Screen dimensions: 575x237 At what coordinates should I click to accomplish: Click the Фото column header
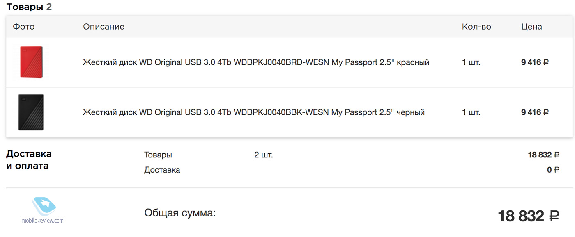point(24,27)
